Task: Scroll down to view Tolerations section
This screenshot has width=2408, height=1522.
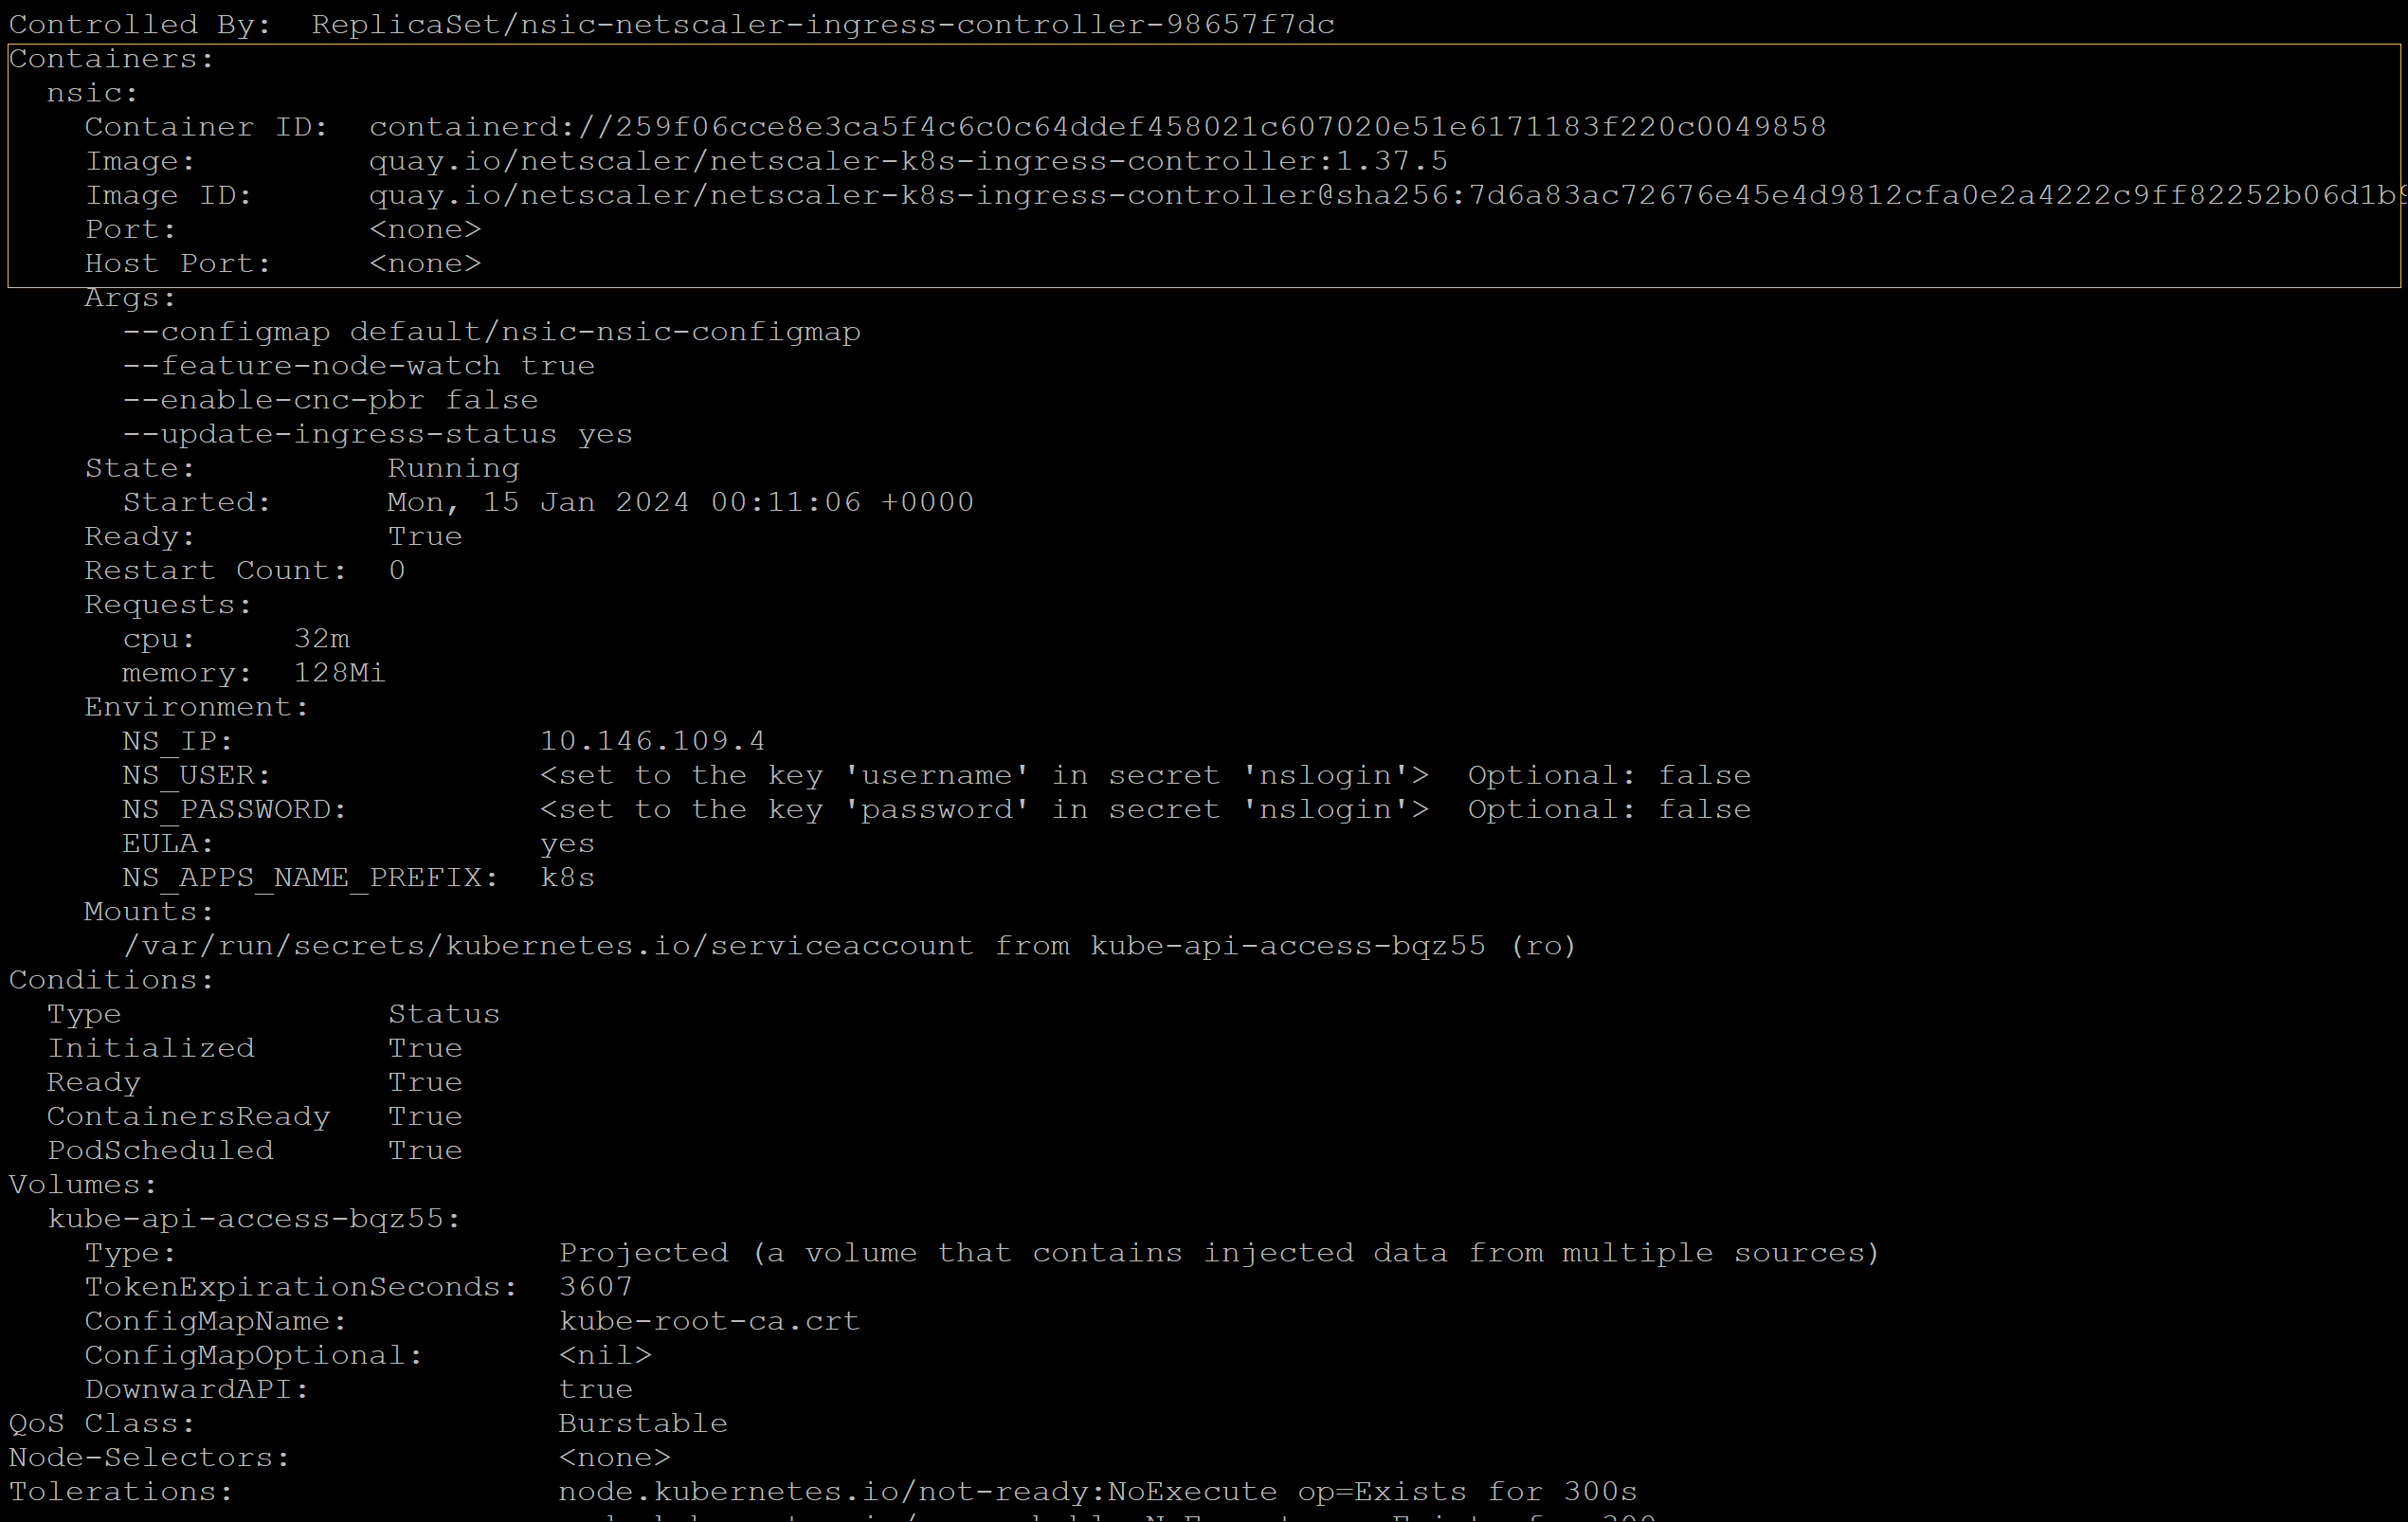Action: [109, 1491]
